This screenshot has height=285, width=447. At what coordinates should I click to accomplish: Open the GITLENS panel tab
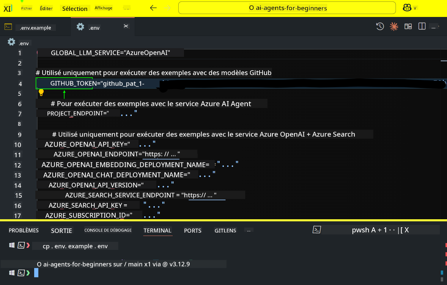225,231
